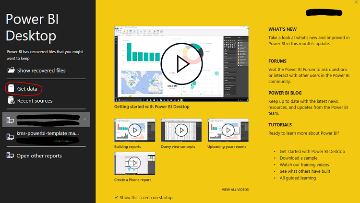Click the Query view concepts caption
The height and width of the screenshot is (203, 360).
pyautogui.click(x=178, y=146)
